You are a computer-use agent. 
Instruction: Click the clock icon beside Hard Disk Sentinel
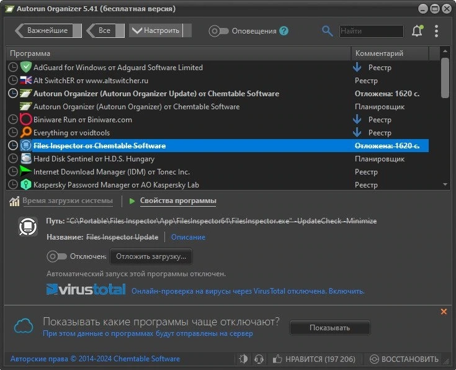[x=12, y=159]
